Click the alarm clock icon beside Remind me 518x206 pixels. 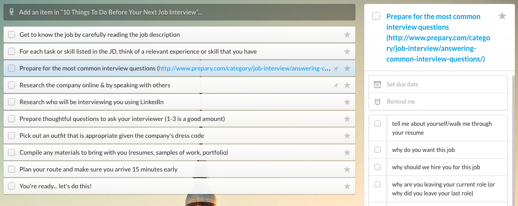point(378,102)
